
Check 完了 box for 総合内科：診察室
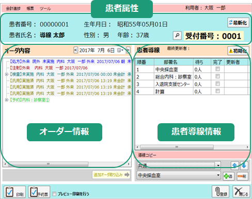217,76
